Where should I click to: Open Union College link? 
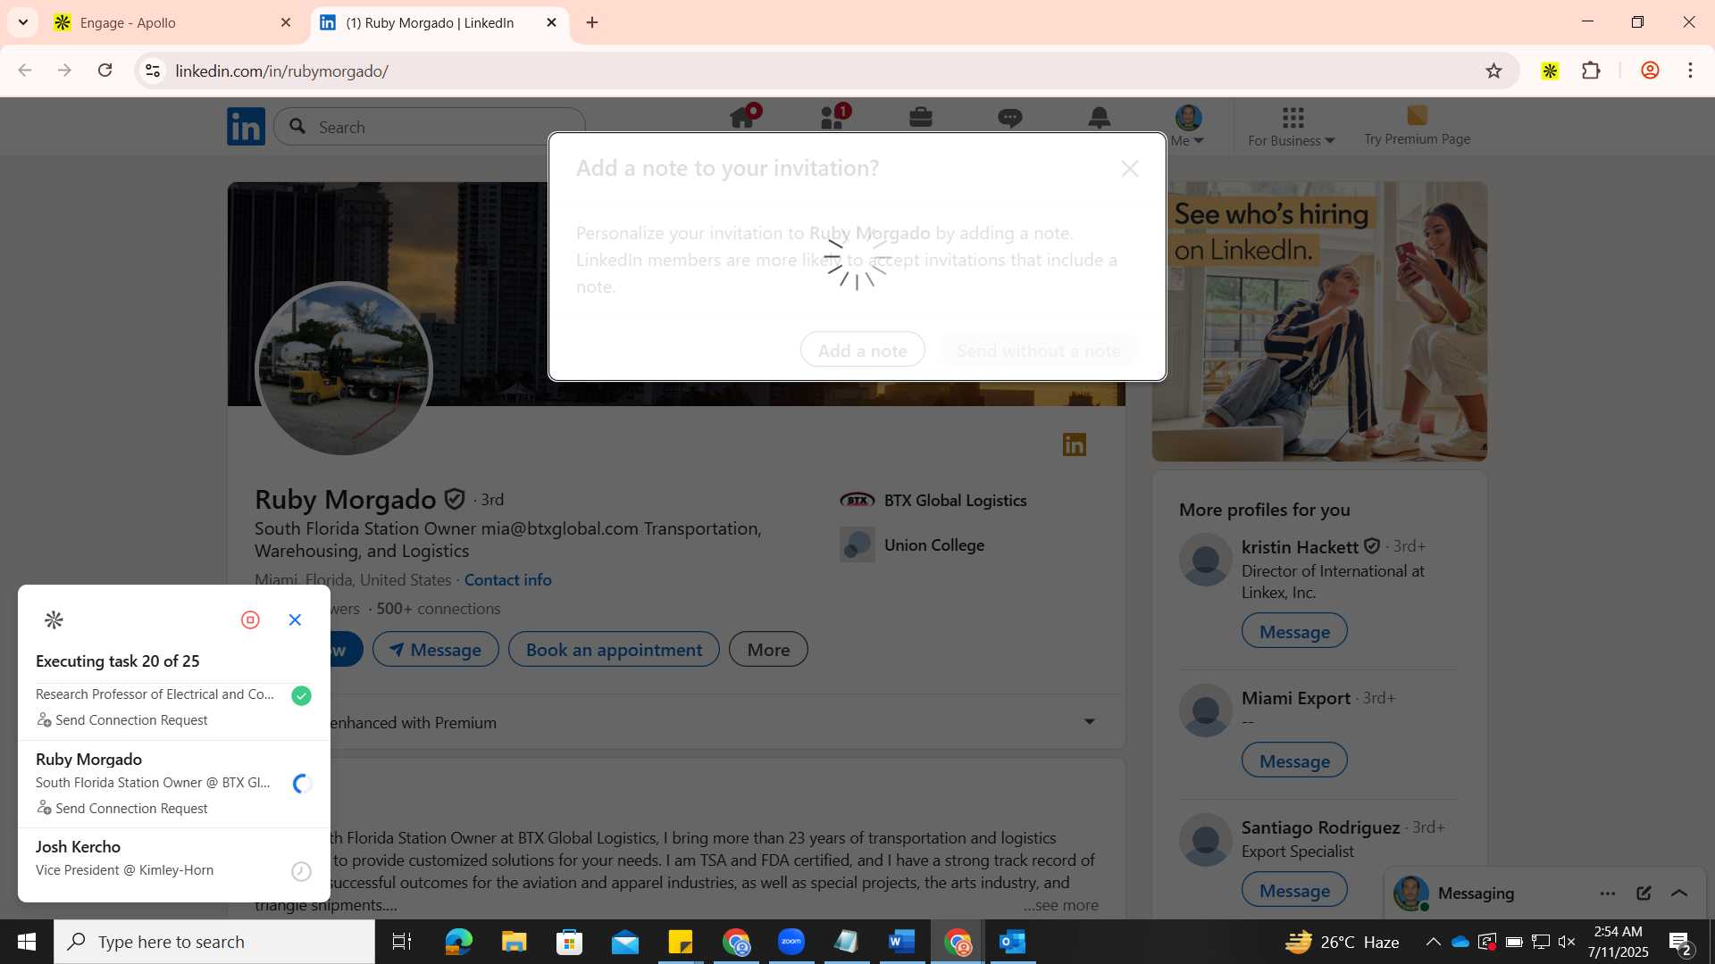pos(934,544)
